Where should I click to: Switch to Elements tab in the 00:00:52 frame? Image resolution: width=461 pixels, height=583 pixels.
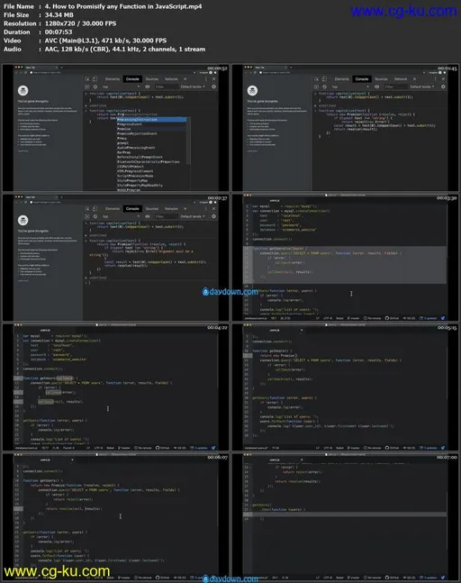coord(113,78)
